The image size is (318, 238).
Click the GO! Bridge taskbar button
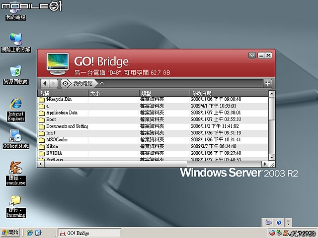89,233
